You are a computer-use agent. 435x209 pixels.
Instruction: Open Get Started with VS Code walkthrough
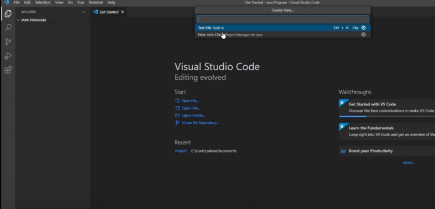387,108
